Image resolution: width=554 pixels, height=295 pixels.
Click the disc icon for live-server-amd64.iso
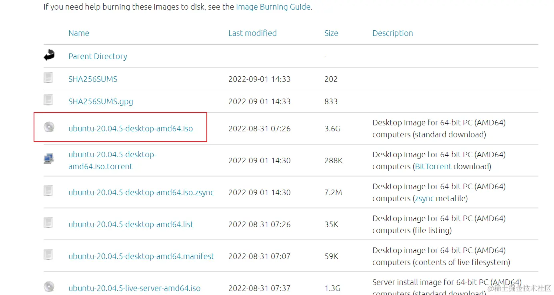point(49,287)
